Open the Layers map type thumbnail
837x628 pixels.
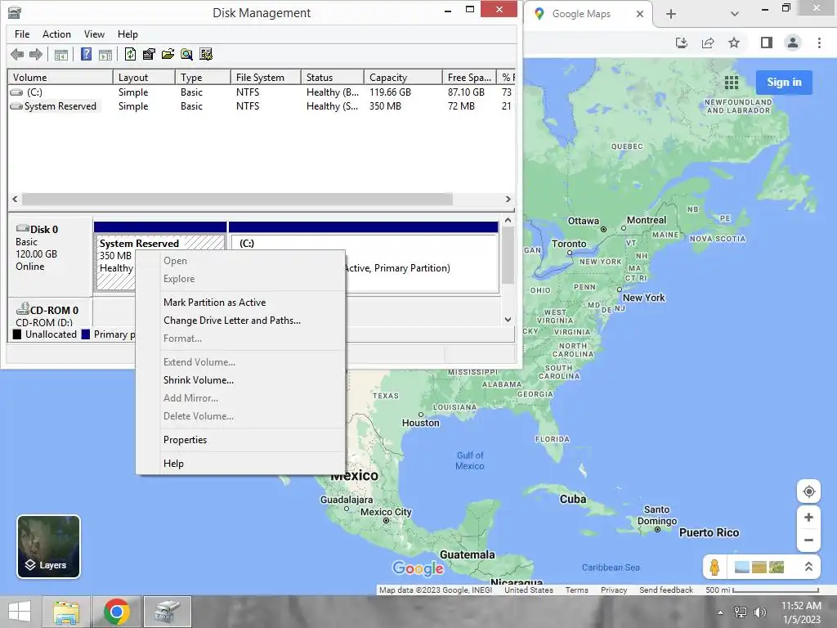[48, 546]
